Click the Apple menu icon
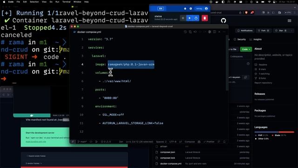 [x=4, y=2]
